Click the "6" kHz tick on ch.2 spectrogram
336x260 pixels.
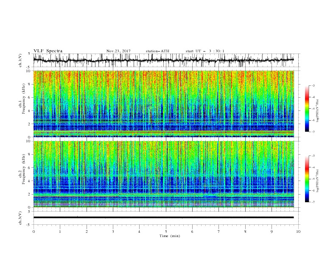[30, 168]
